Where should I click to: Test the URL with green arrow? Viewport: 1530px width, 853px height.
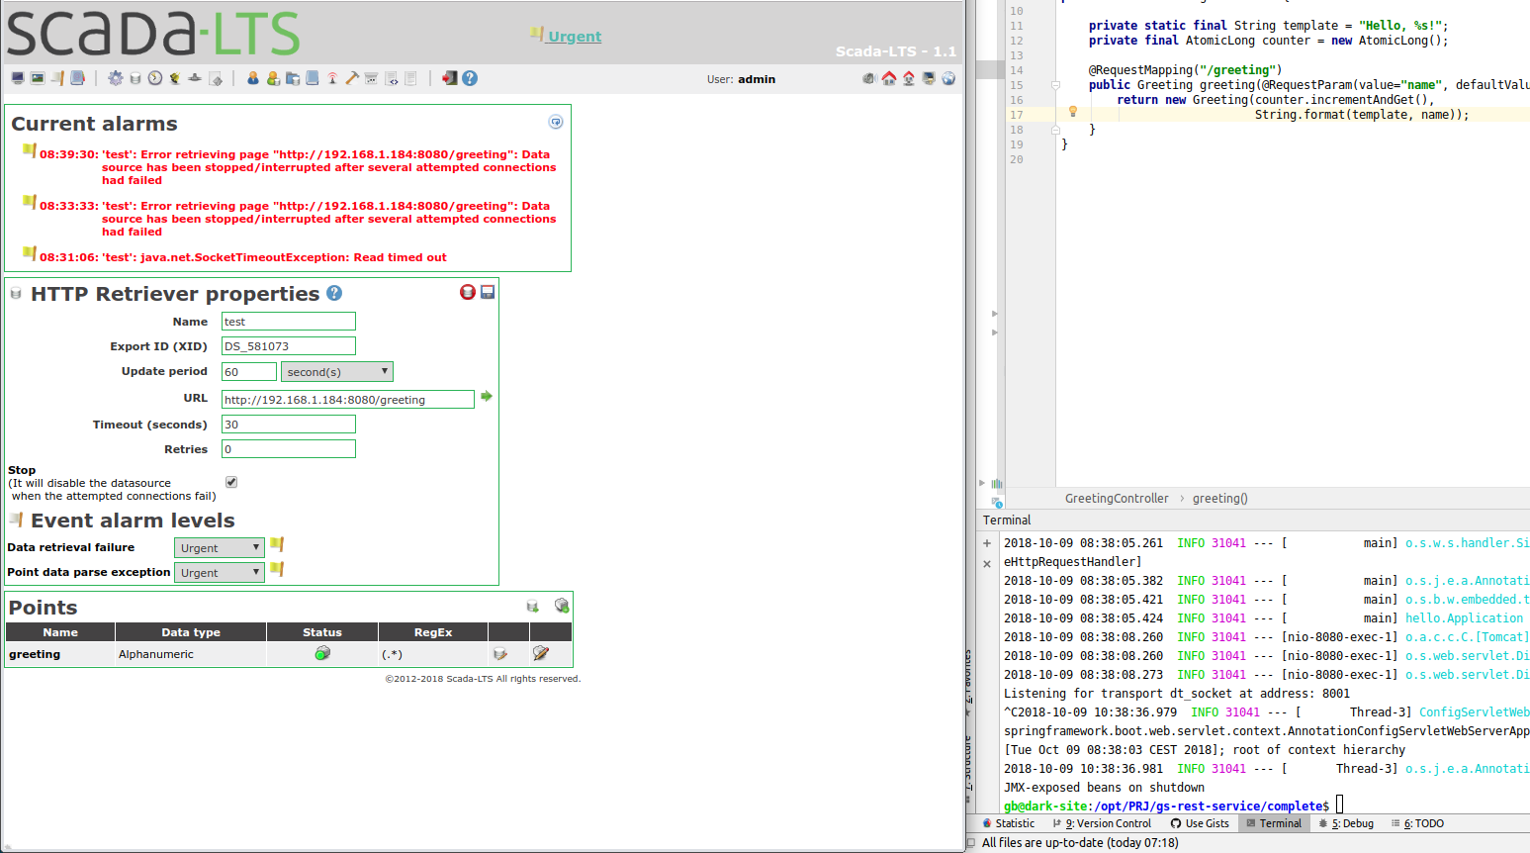tap(487, 396)
